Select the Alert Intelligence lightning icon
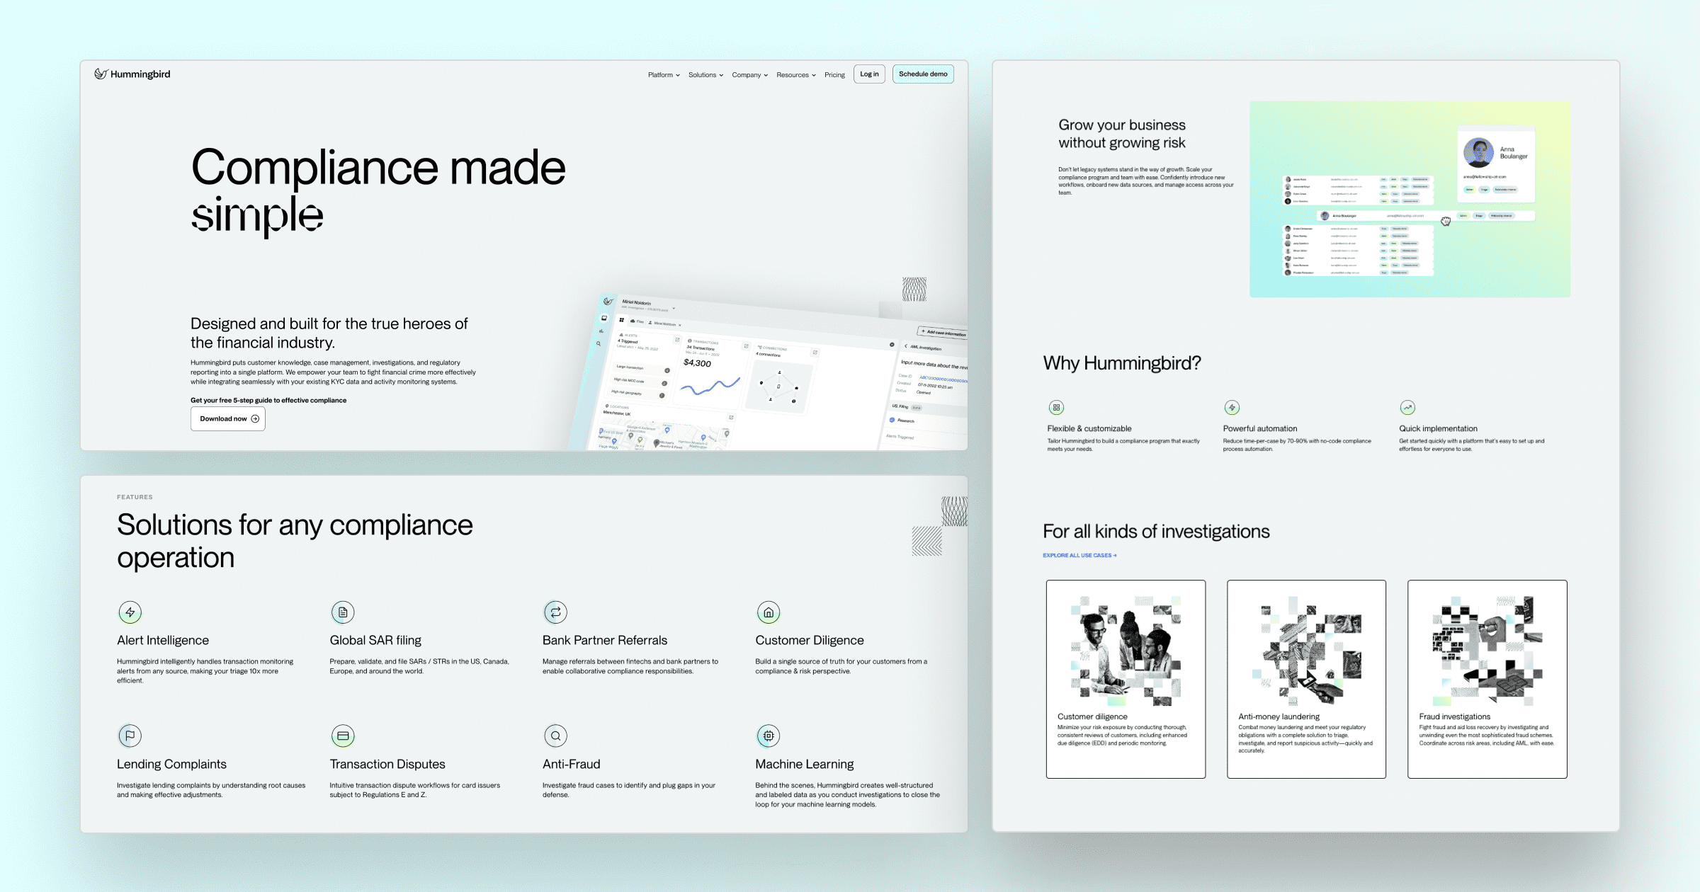This screenshot has height=892, width=1700. coord(130,612)
